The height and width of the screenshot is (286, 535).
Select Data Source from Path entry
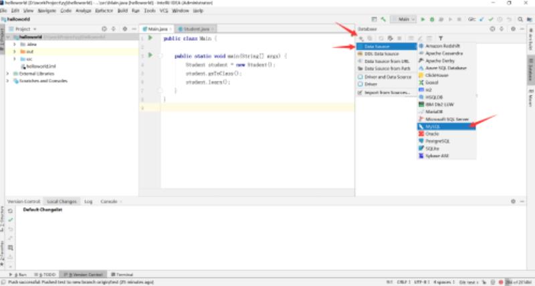pyautogui.click(x=387, y=69)
